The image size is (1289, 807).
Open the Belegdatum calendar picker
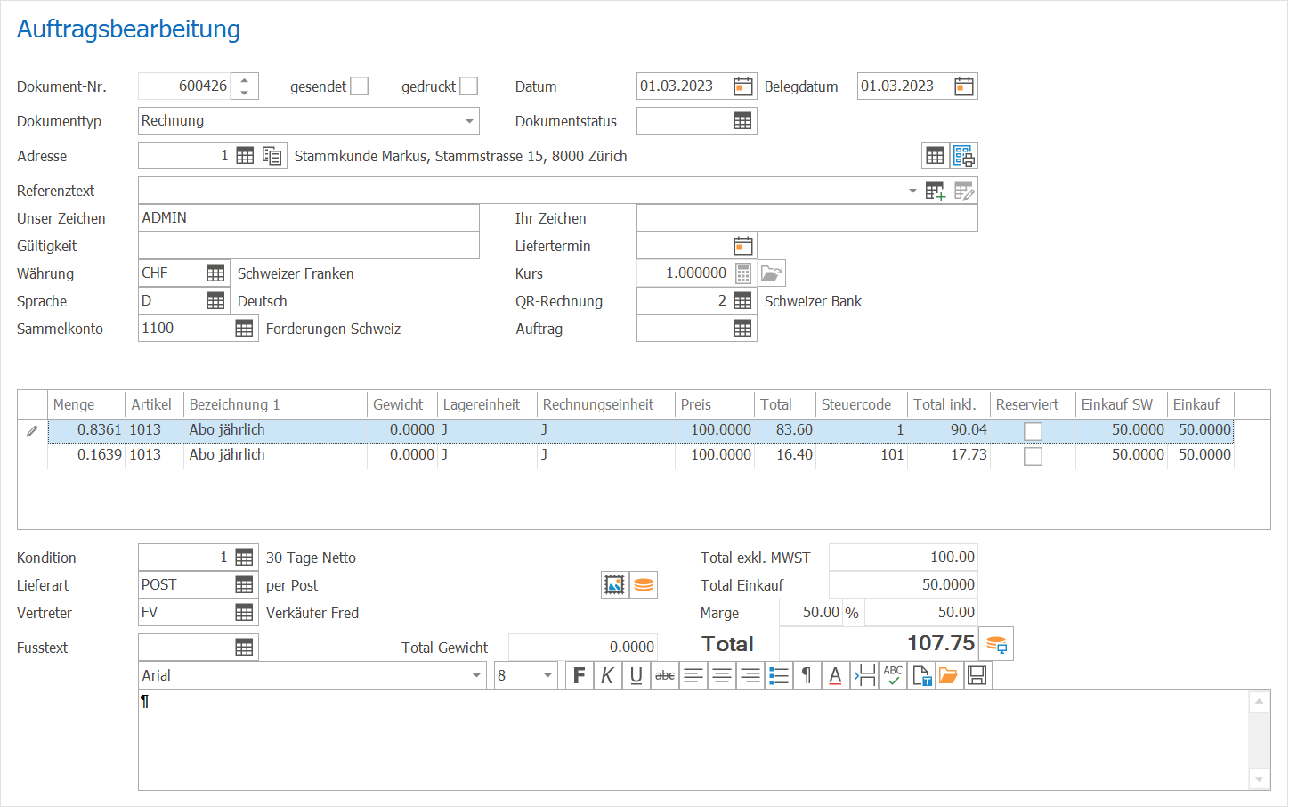point(963,86)
